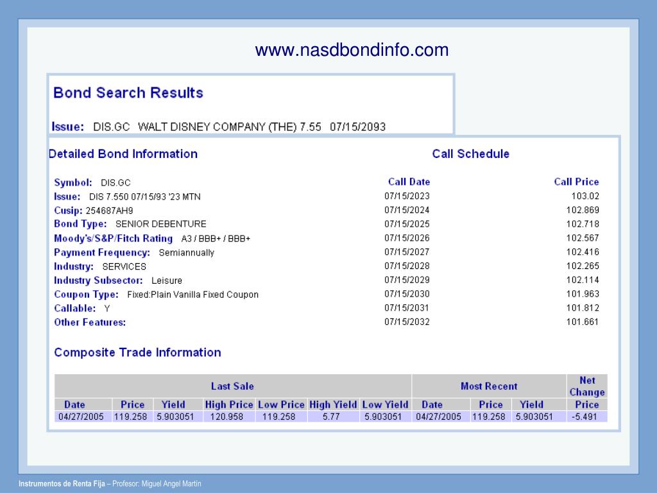
Task: Select call date 07/15/2024
Action: [x=407, y=210]
